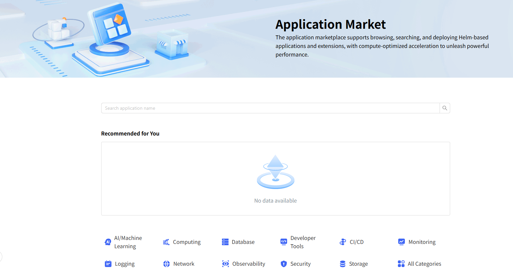This screenshot has height=270, width=513.
Task: Click the Developer Tools code icon
Action: click(x=284, y=242)
